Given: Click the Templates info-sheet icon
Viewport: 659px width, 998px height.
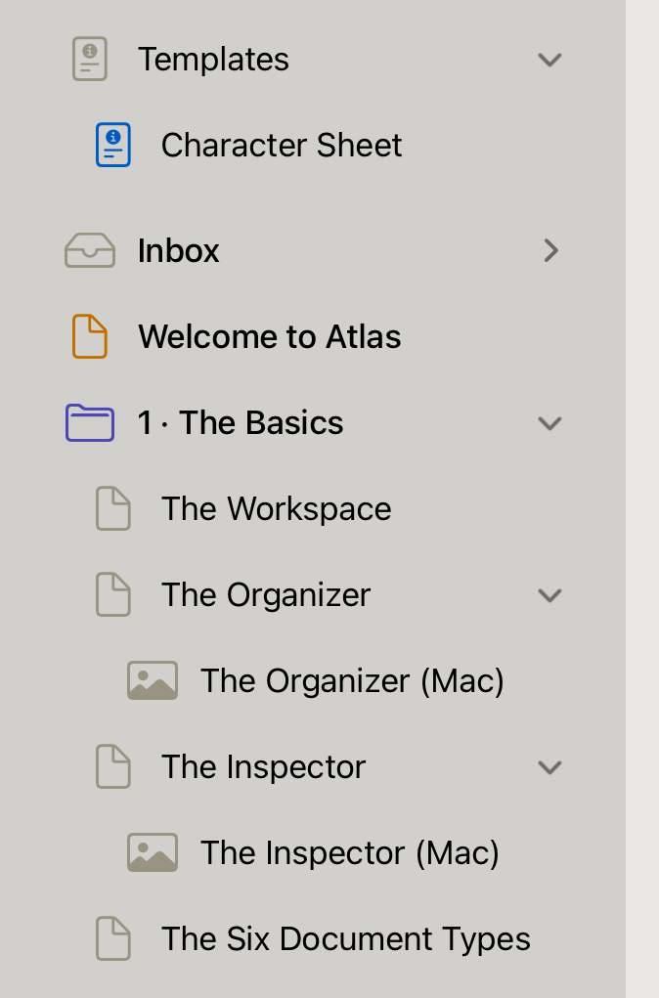Looking at the screenshot, I should pos(90,60).
